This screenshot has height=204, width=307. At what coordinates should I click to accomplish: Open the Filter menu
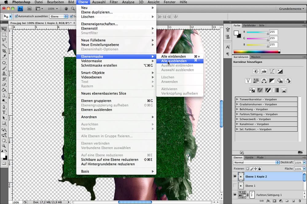[x=114, y=2]
